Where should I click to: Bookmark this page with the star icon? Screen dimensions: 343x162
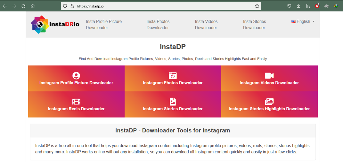(257, 6)
